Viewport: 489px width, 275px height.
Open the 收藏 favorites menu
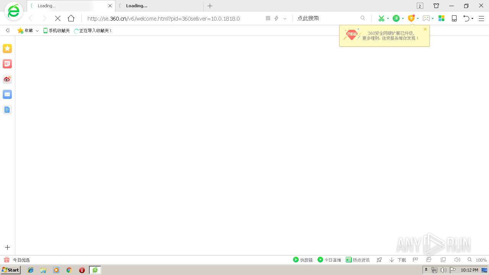(x=25, y=31)
